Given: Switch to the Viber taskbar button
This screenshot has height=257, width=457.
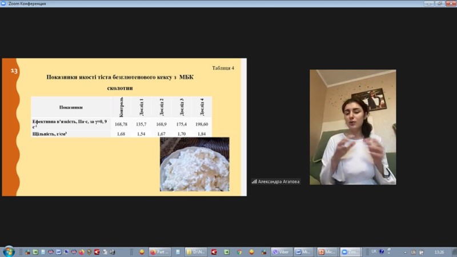Looking at the screenshot, I should coord(282,252).
